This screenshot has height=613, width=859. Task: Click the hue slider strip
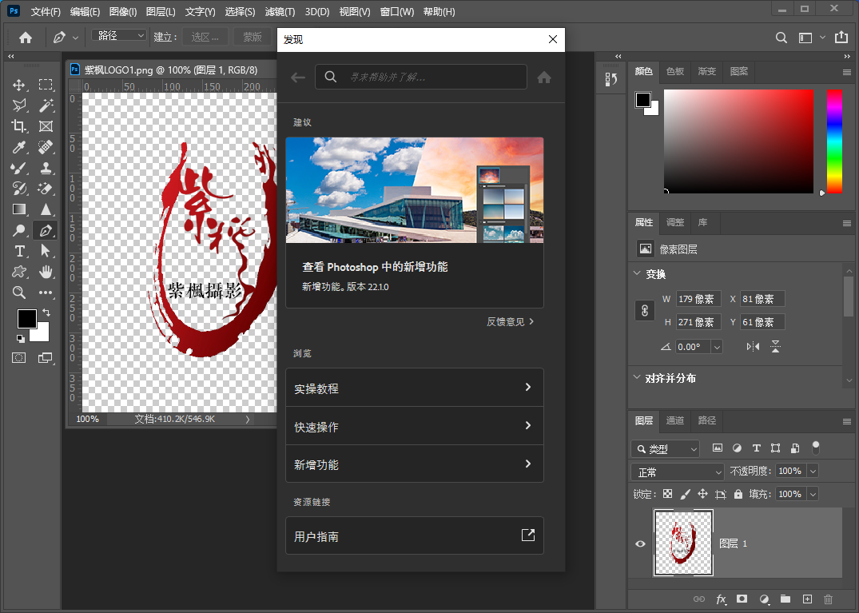click(834, 141)
